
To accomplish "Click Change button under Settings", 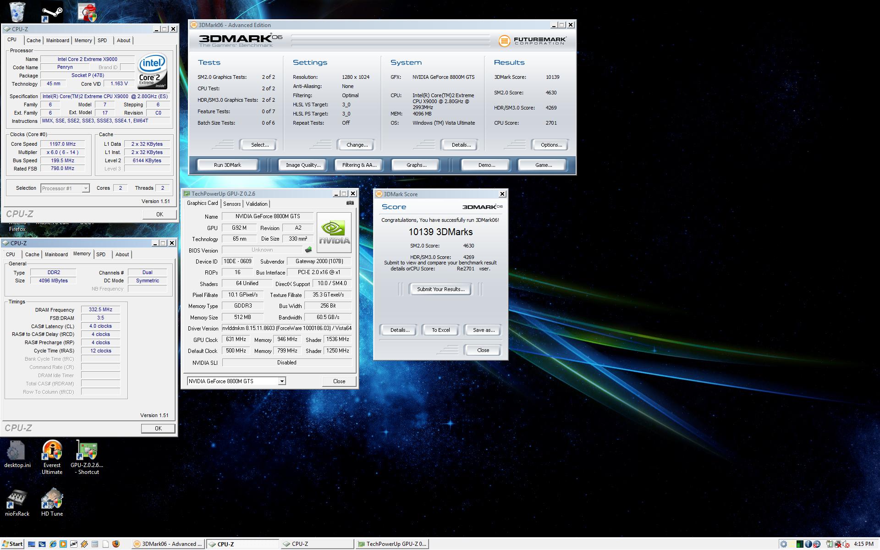I will coord(357,145).
